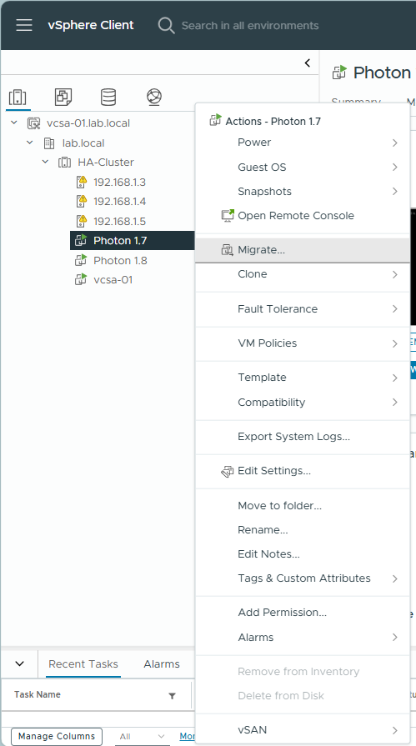The height and width of the screenshot is (746, 416).
Task: Select Edit Notes...
Action: tap(303, 553)
